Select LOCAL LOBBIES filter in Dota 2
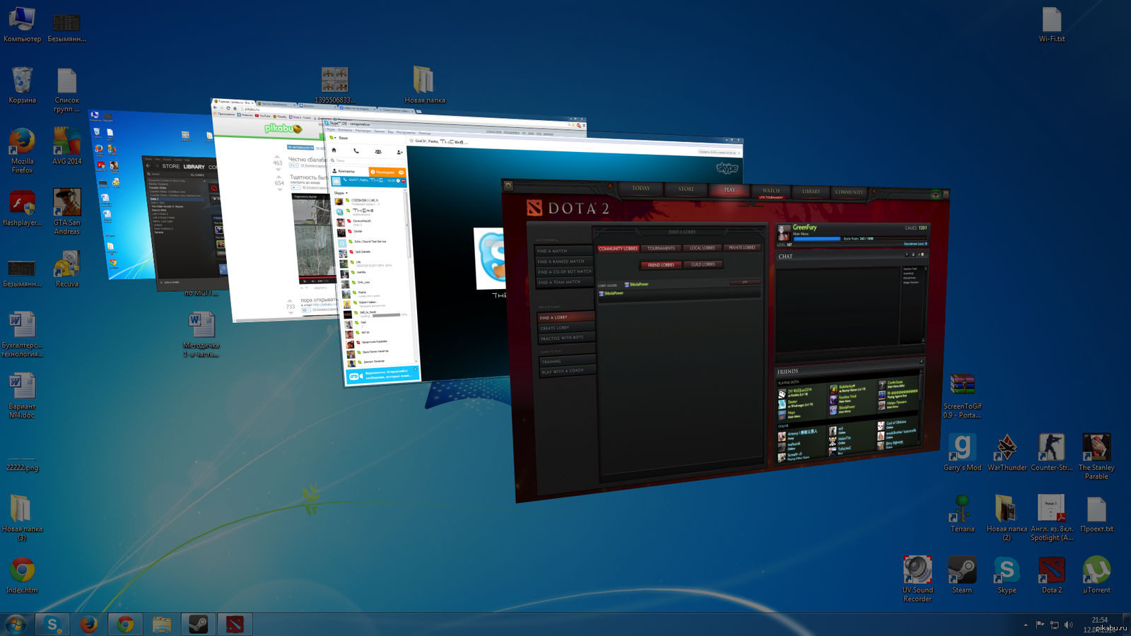The height and width of the screenshot is (636, 1131). coord(702,248)
